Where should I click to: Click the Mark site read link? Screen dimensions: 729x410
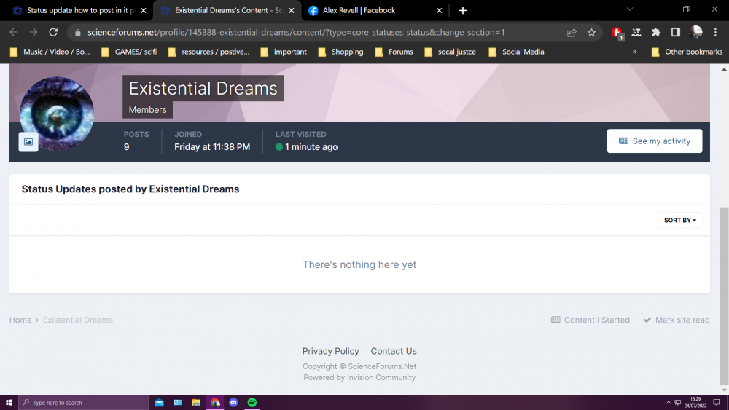pyautogui.click(x=676, y=320)
